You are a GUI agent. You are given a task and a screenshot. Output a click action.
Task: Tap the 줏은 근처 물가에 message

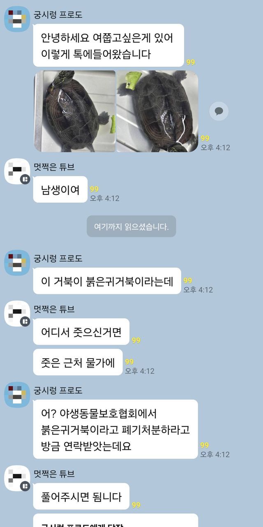tap(78, 362)
